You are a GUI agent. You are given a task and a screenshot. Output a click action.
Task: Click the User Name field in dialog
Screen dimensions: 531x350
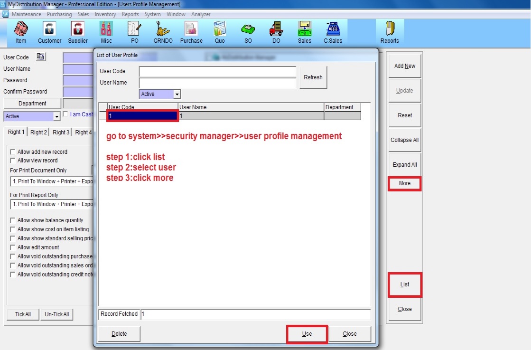(217, 83)
